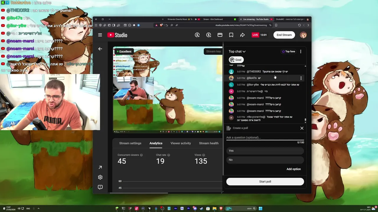Click the Start poll button
The width and height of the screenshot is (378, 212).
point(265,182)
